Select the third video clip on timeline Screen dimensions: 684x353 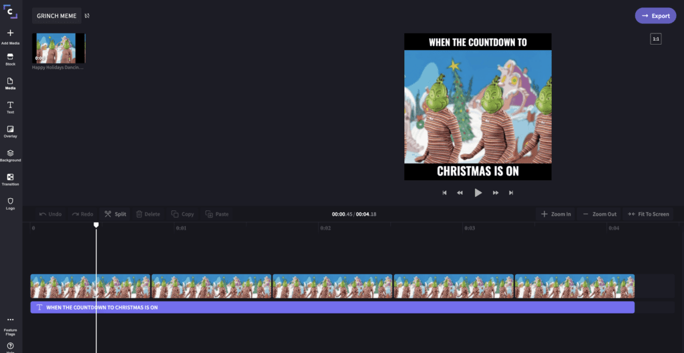pyautogui.click(x=333, y=286)
